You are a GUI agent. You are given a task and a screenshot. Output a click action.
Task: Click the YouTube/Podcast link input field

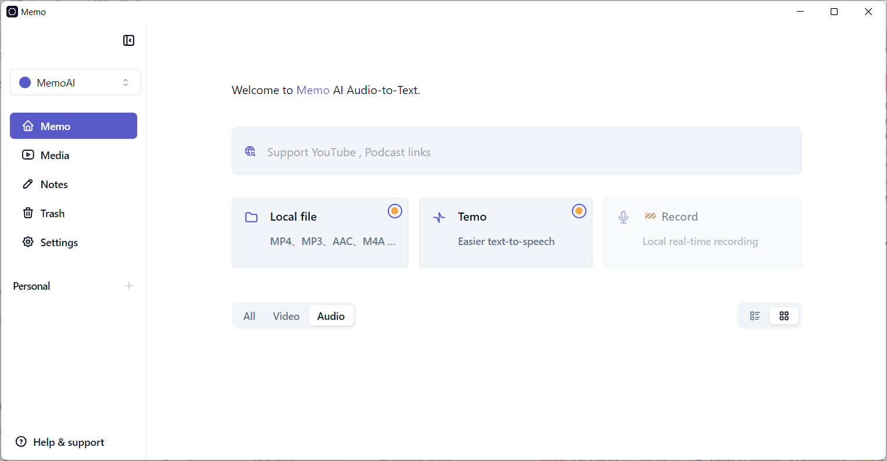(x=516, y=151)
